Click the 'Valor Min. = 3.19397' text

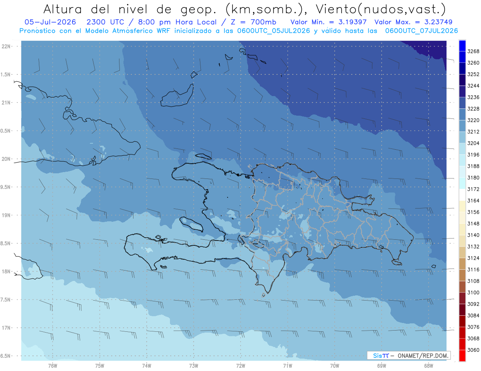click(x=329, y=22)
